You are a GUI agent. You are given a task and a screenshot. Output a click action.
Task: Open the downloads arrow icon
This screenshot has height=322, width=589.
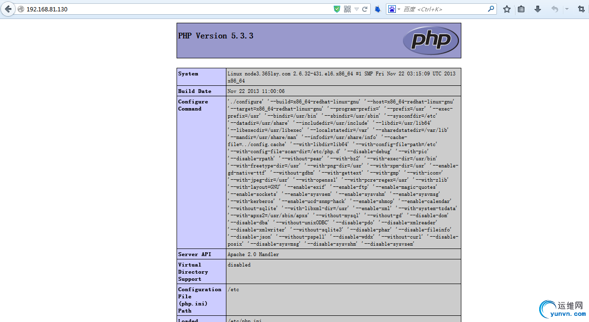coord(538,9)
